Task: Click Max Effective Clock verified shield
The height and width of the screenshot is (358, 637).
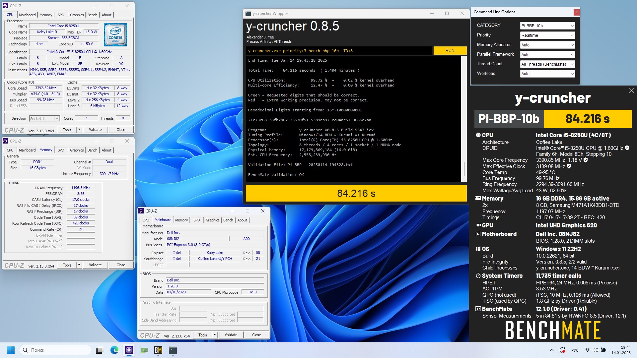Action: (x=569, y=166)
